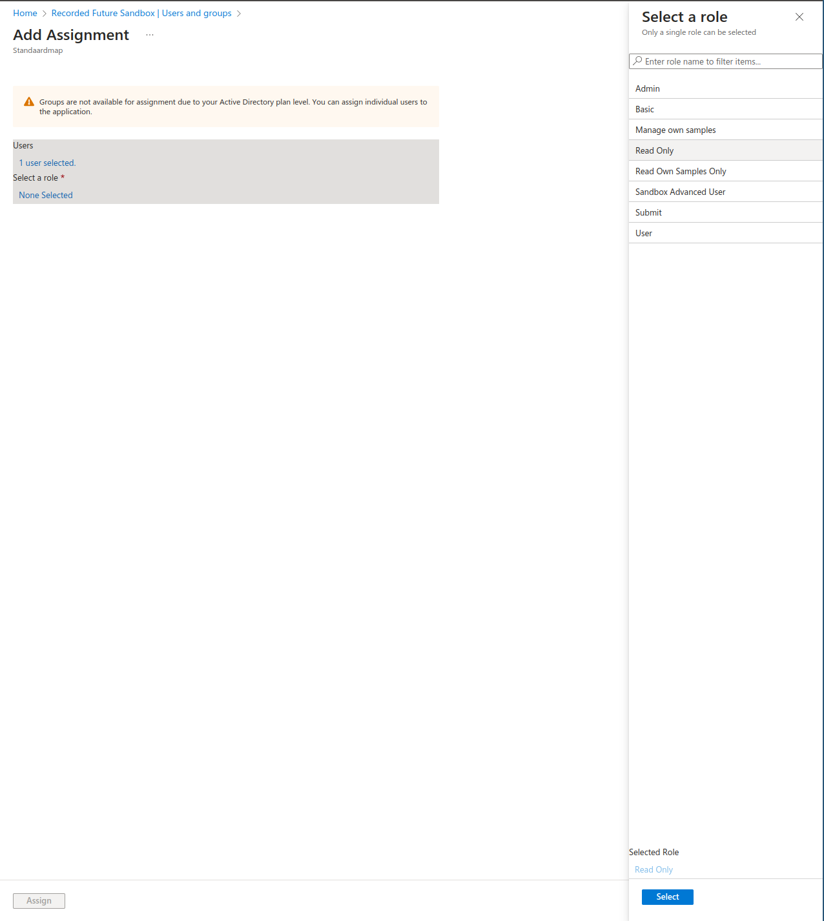Choose Read Own Samples Only role

(681, 171)
